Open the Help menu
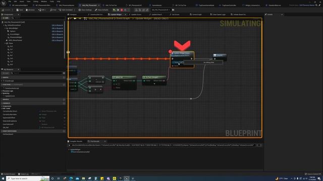The height and width of the screenshot is (181, 323). click(x=59, y=2)
